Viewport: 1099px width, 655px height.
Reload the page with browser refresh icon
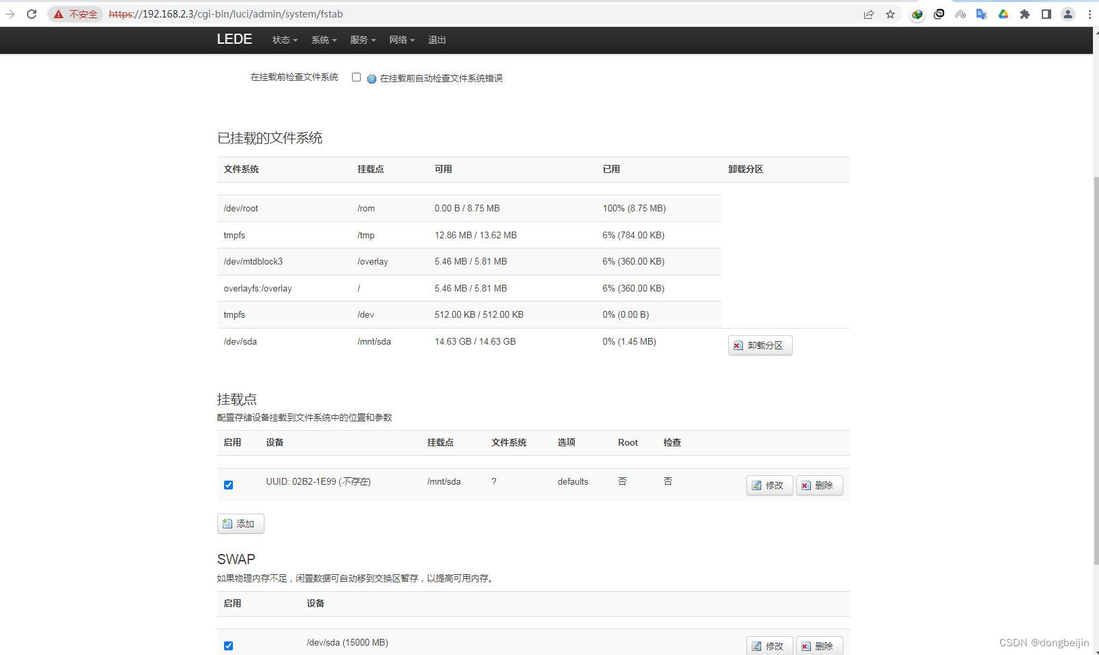[32, 14]
